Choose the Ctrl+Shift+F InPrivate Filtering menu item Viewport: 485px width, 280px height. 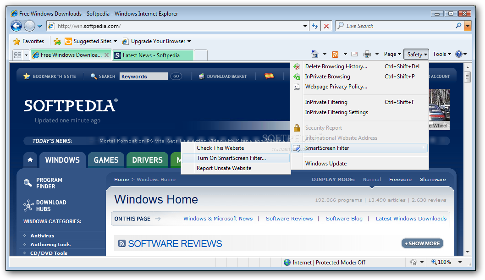coord(359,102)
